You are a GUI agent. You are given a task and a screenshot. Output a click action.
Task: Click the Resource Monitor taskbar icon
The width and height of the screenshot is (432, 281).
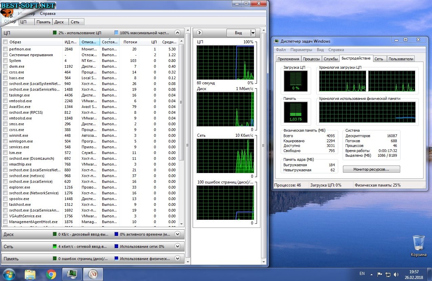[93, 274]
